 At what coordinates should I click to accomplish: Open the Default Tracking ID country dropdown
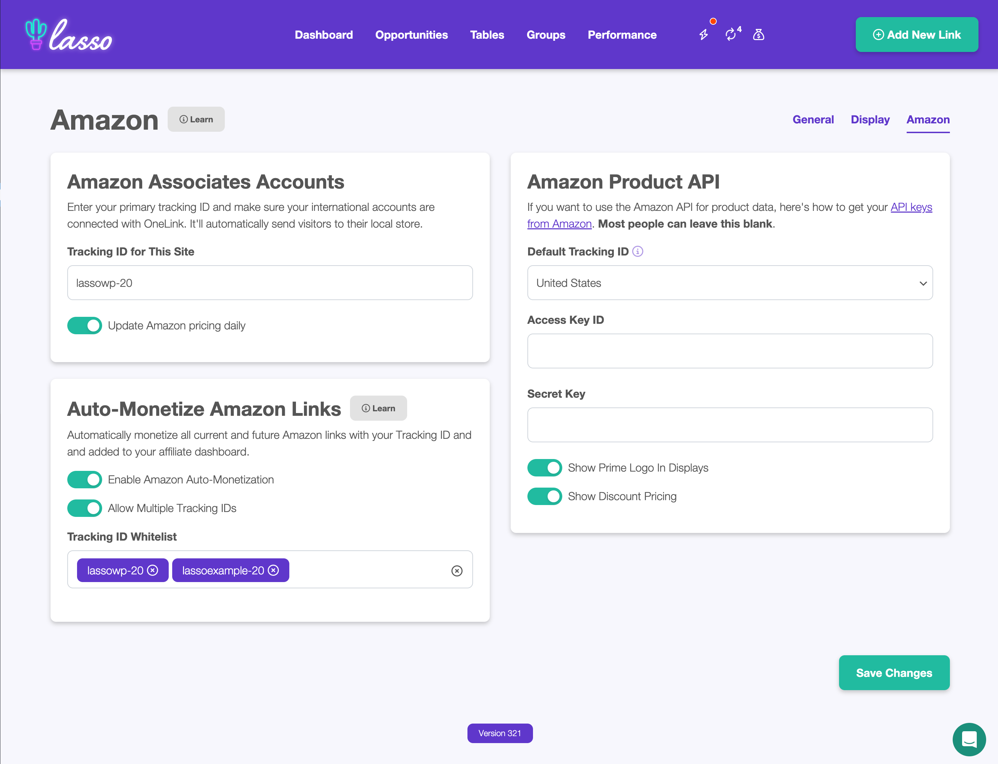coord(730,283)
